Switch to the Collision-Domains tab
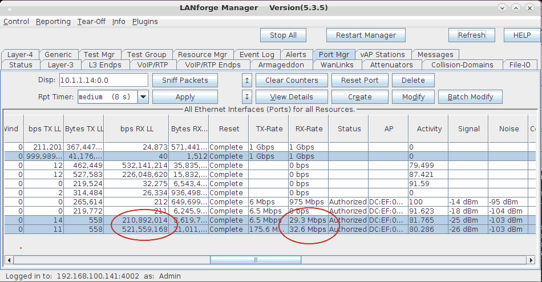This screenshot has height=282, width=542. (x=463, y=65)
